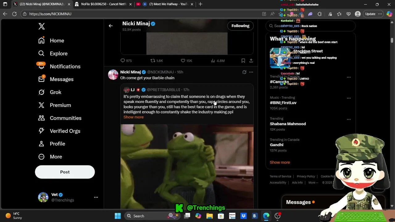Open Favorites star list icon
This screenshot has width=395, height=222.
339,14
